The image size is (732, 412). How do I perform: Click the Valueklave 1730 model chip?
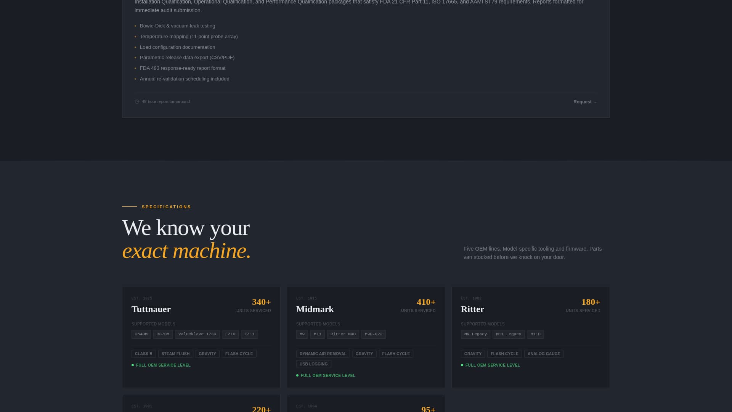point(197,334)
